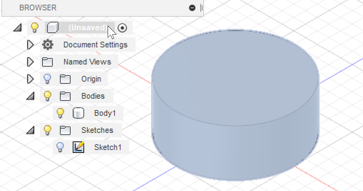Image resolution: width=363 pixels, height=191 pixels.
Task: Toggle visibility bulb of the (Unsaved) component
Action: point(35,27)
